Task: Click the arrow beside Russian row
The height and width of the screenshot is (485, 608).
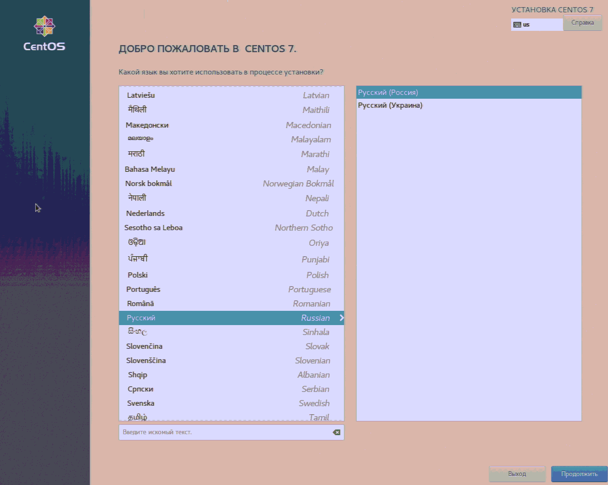Action: (341, 318)
